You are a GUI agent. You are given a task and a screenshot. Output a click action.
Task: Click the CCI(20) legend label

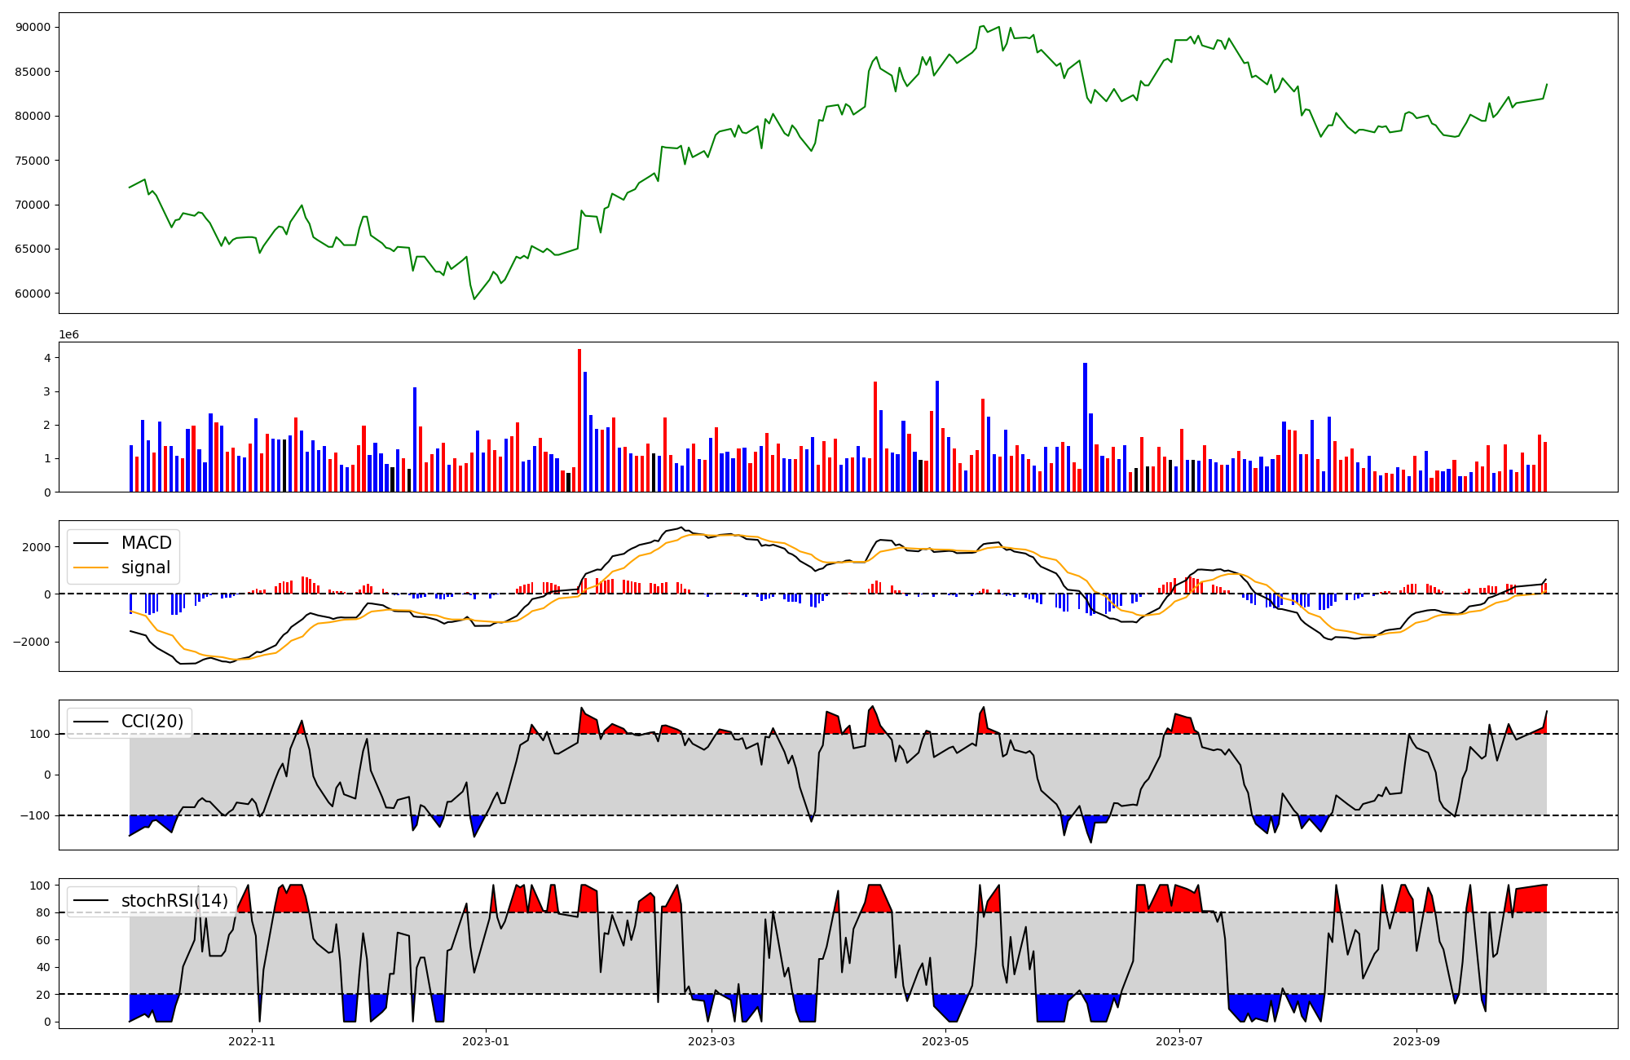152,722
